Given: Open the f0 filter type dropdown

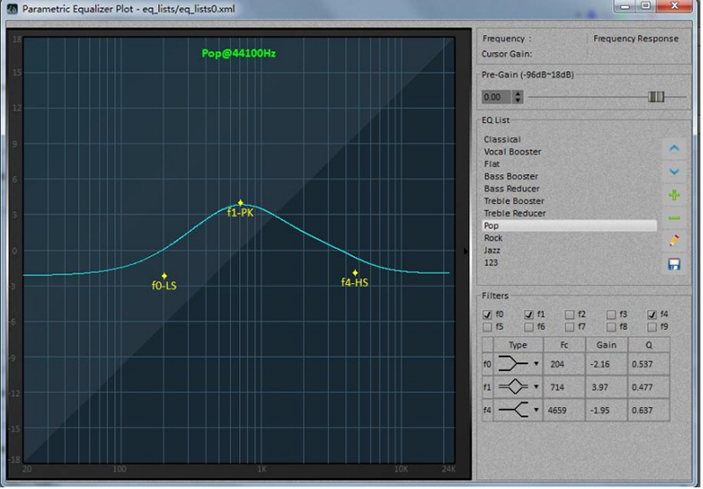Looking at the screenshot, I should tap(536, 362).
